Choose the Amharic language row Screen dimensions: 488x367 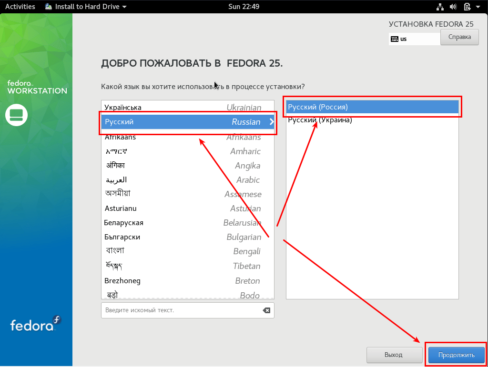[188, 151]
